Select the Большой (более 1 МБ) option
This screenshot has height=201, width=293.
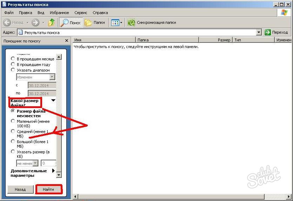tap(13, 141)
